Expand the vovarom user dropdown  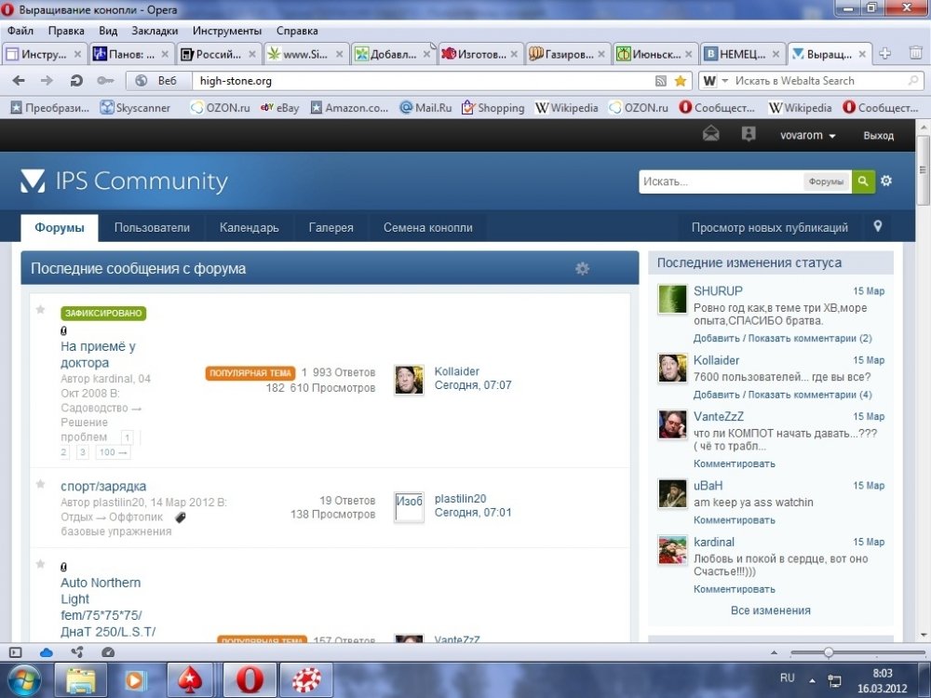point(807,135)
